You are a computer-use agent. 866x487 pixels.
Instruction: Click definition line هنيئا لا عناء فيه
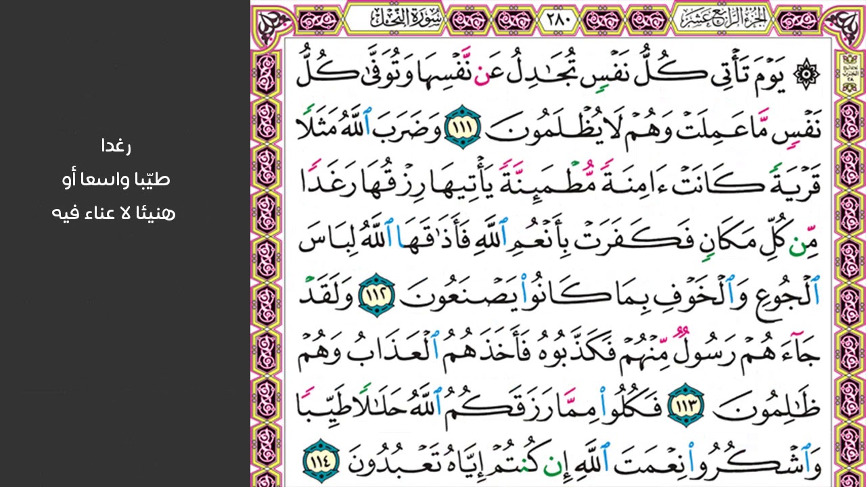click(113, 214)
